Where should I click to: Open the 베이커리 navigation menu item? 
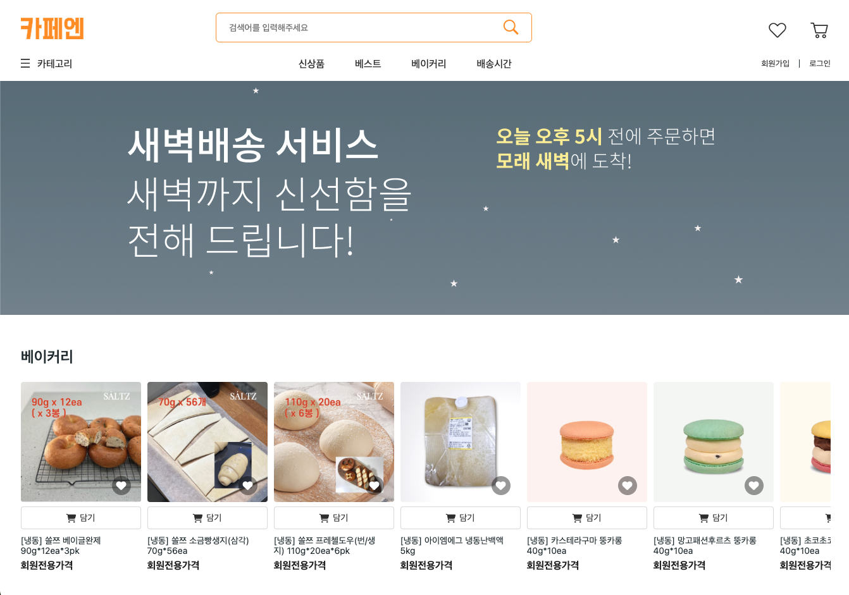(428, 63)
